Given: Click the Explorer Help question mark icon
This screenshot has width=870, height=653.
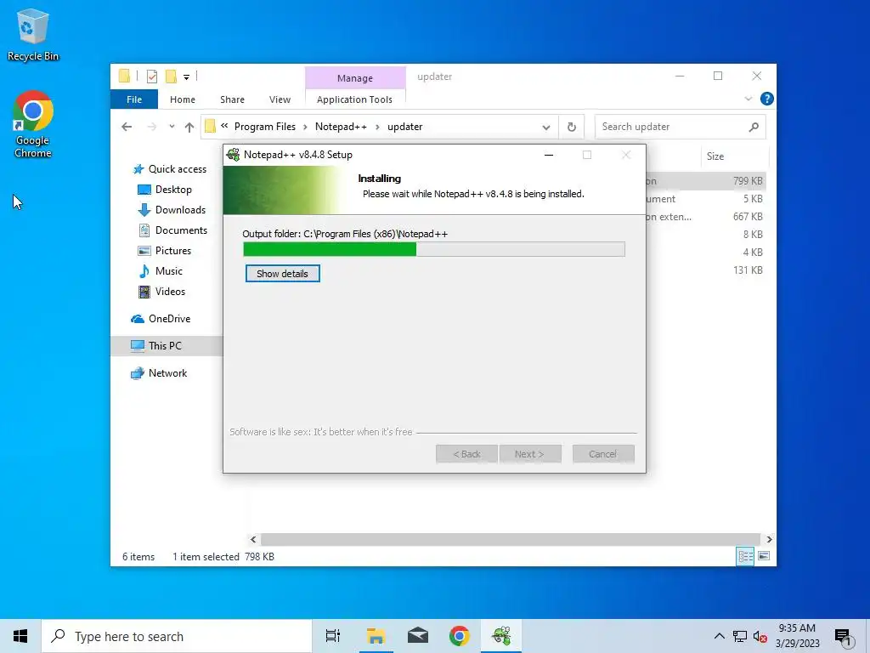Looking at the screenshot, I should (x=767, y=99).
